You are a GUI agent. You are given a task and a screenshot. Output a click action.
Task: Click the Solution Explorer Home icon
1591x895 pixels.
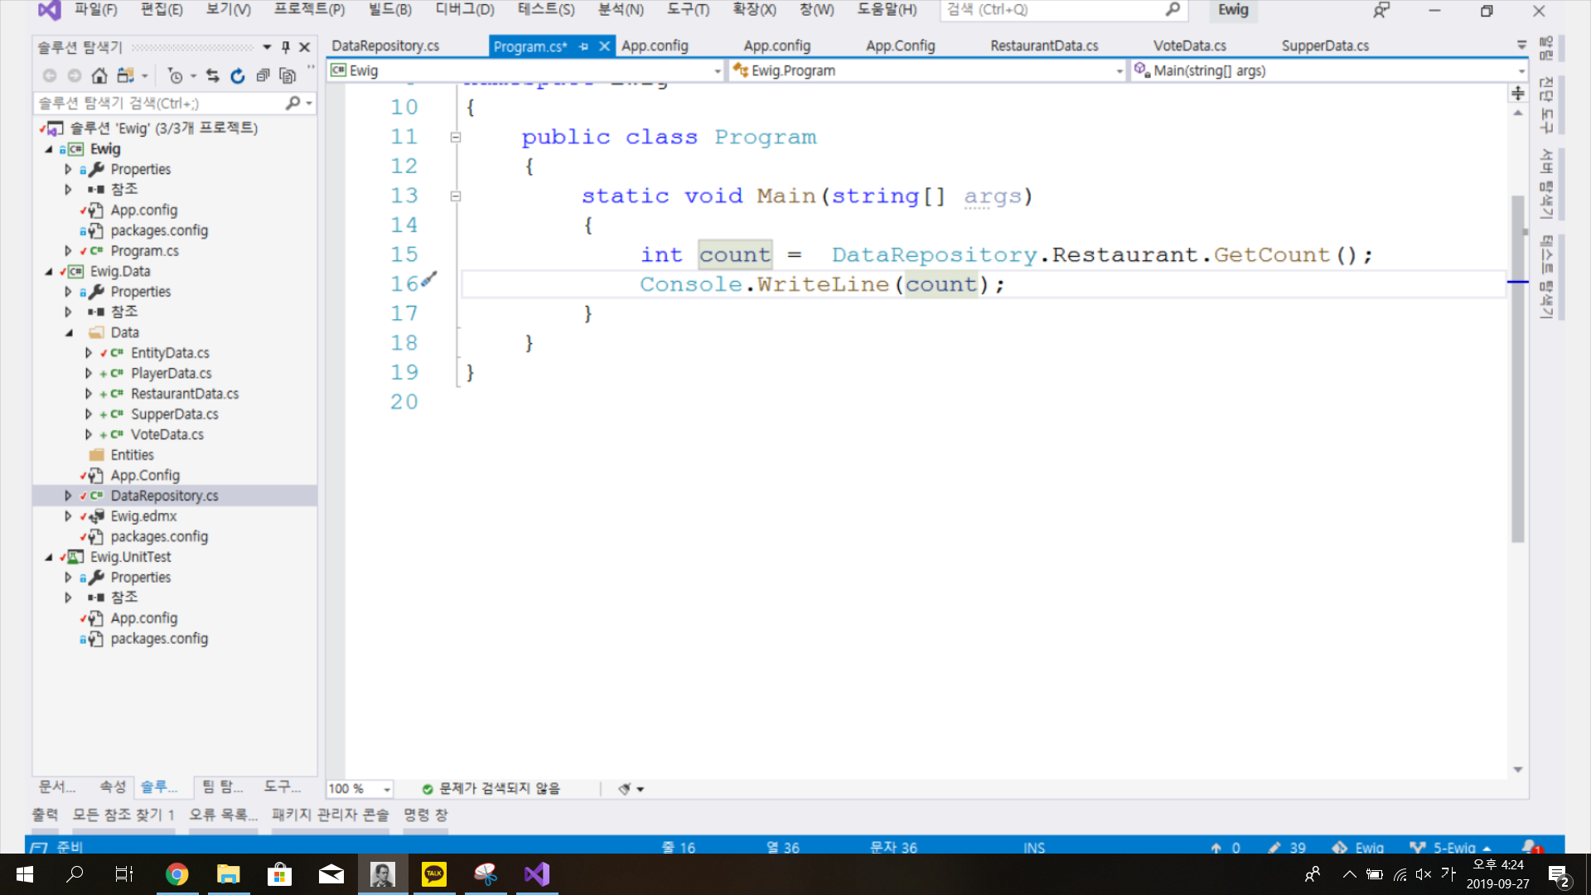[99, 76]
